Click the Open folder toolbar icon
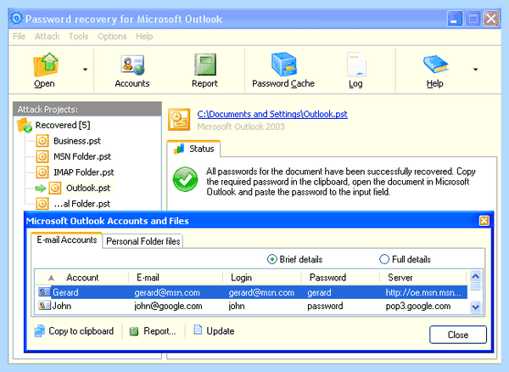The width and height of the screenshot is (509, 372). [46, 65]
